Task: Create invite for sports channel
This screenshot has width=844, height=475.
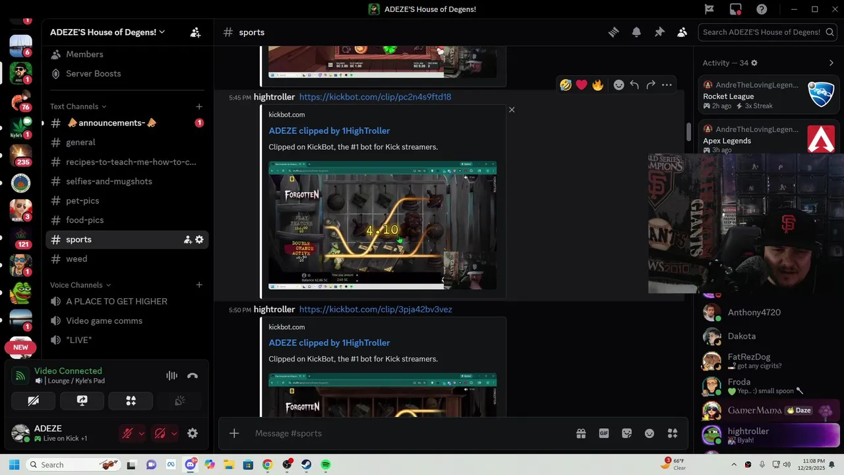Action: point(187,239)
